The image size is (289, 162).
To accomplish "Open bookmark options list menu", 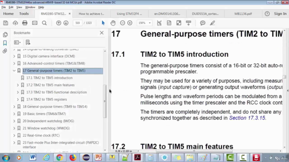I will tap(17, 42).
